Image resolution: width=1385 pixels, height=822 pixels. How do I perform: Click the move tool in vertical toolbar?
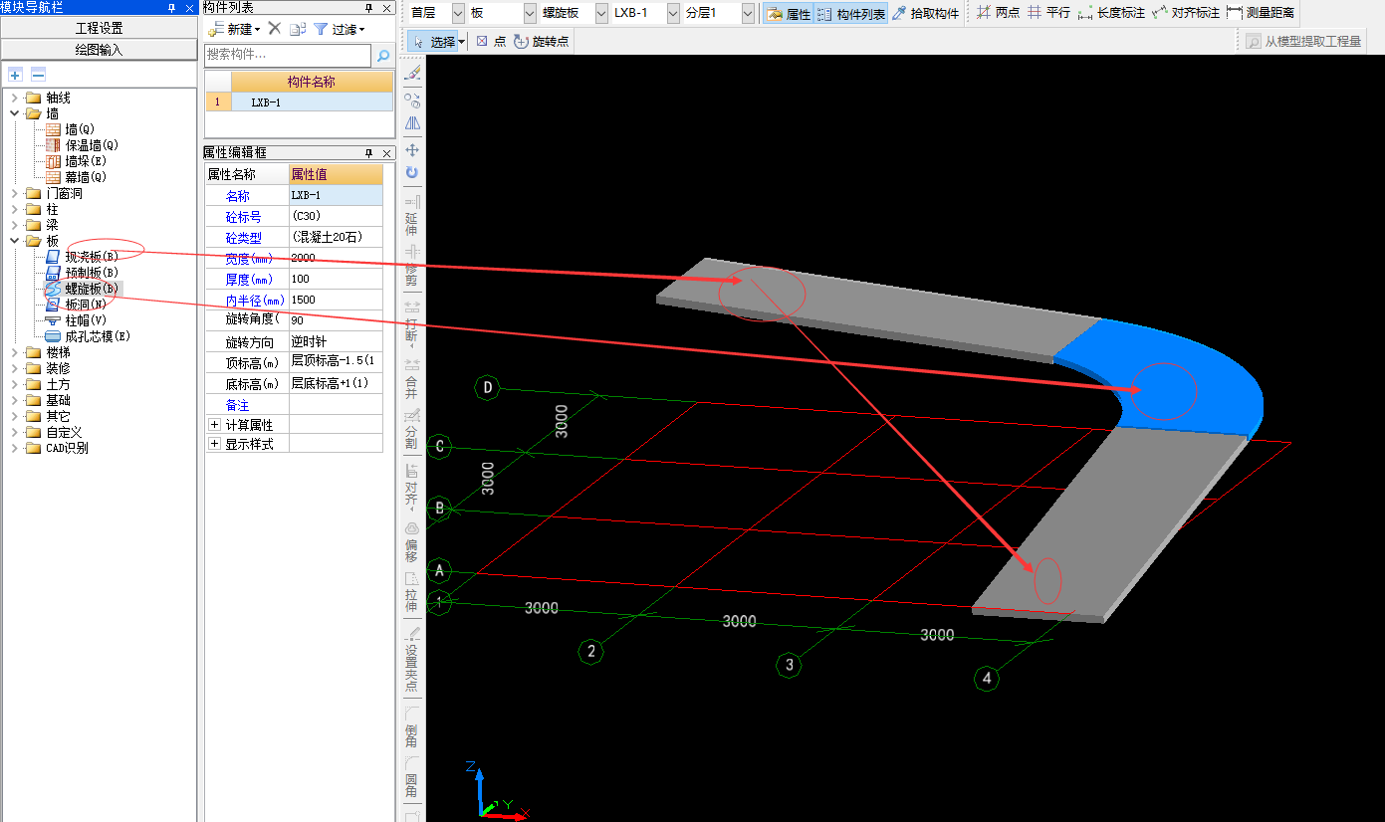coord(412,149)
